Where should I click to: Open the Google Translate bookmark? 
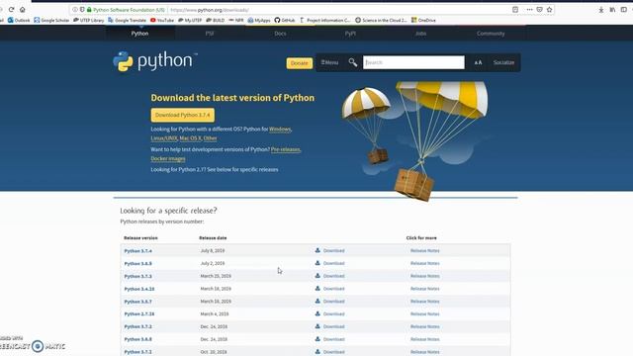coord(127,20)
